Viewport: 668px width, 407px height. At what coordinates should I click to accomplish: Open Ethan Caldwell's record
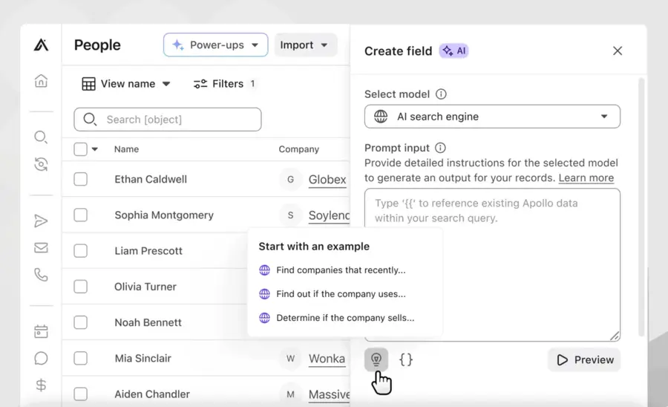tap(151, 179)
